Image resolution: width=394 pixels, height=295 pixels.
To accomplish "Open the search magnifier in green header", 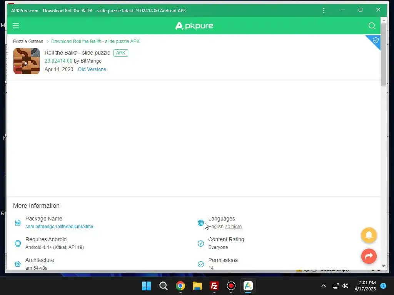I will point(372,26).
